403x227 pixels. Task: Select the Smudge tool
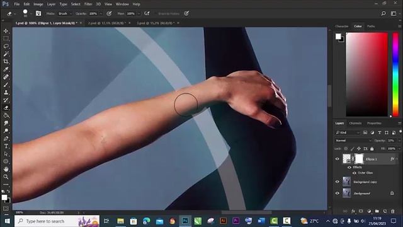pyautogui.click(x=6, y=123)
